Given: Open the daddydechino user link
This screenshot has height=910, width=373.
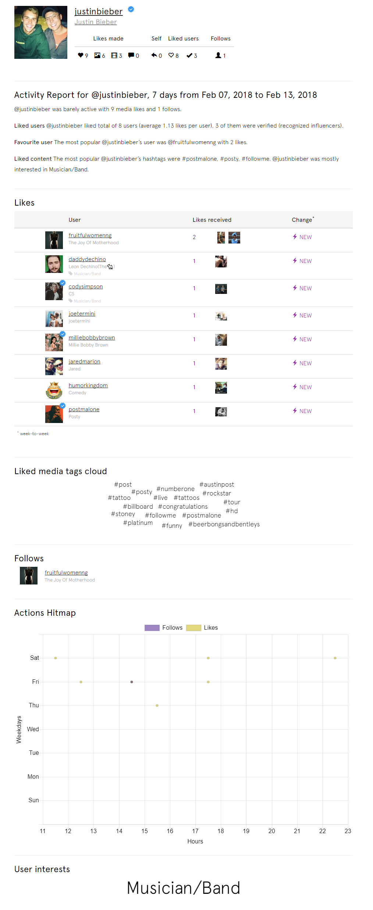Looking at the screenshot, I should click(87, 259).
